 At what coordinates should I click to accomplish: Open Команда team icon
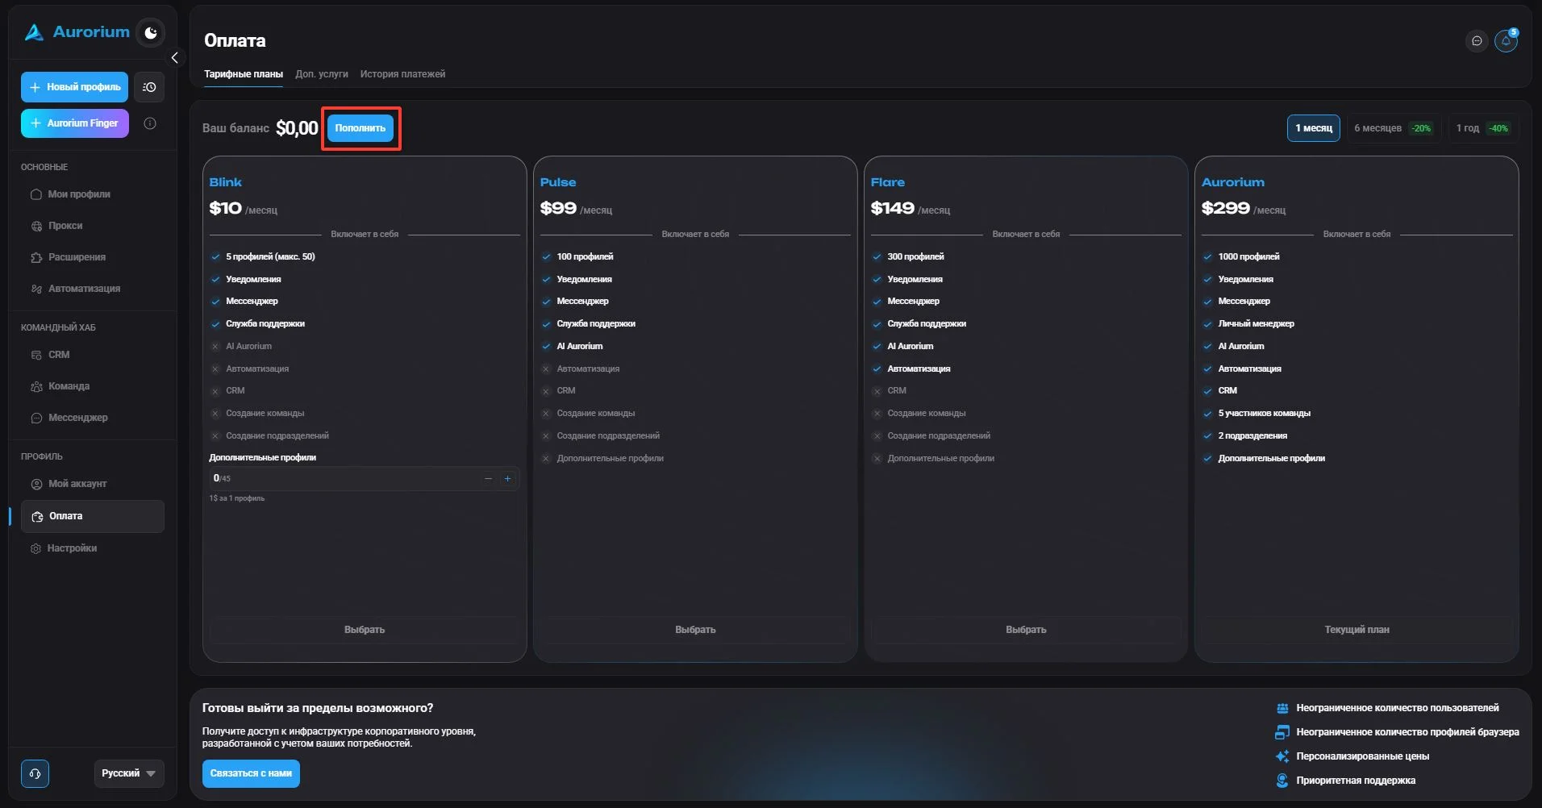click(x=36, y=386)
